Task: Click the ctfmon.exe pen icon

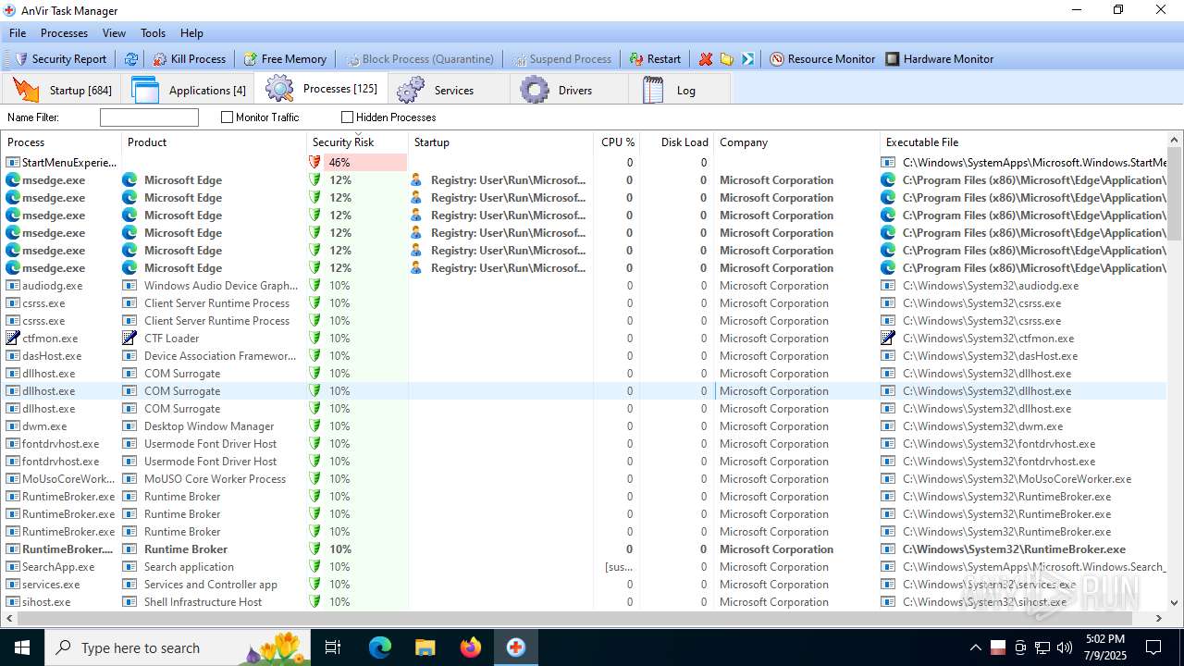Action: (13, 339)
